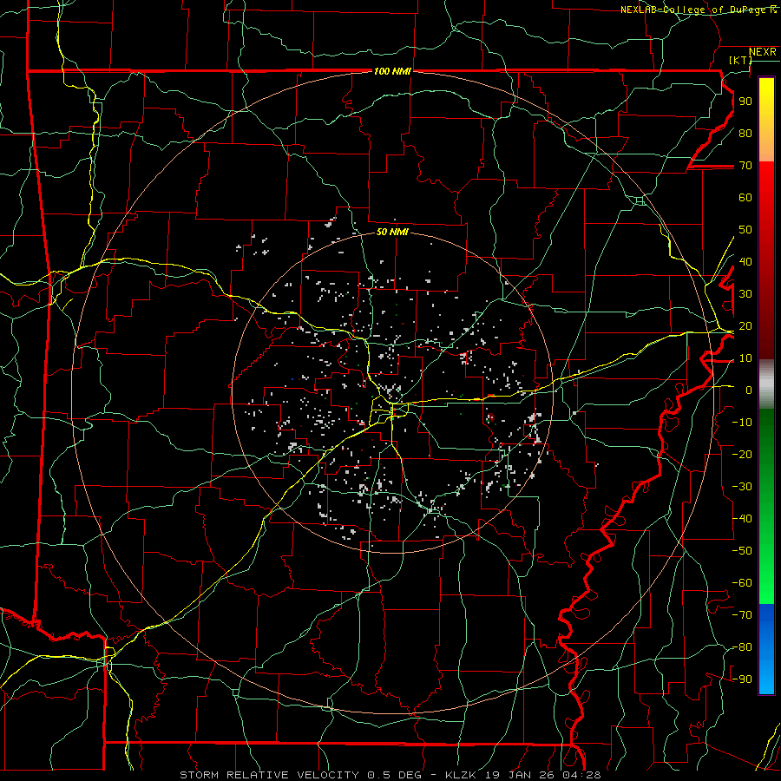
Task: Click the 10 value on the velocity scale
Action: click(745, 358)
